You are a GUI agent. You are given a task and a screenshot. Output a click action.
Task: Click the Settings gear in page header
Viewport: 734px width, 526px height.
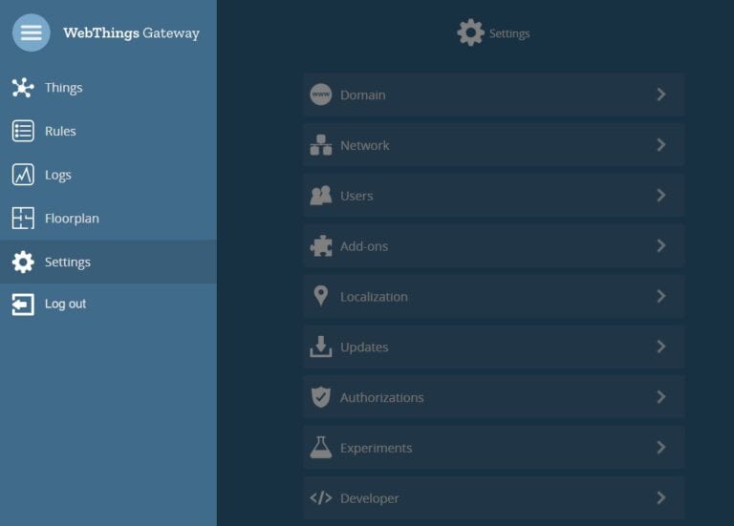click(x=470, y=33)
